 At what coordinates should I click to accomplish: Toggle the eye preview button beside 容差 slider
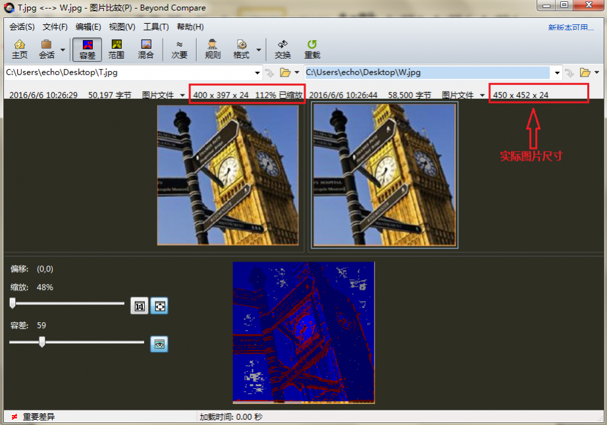159,344
